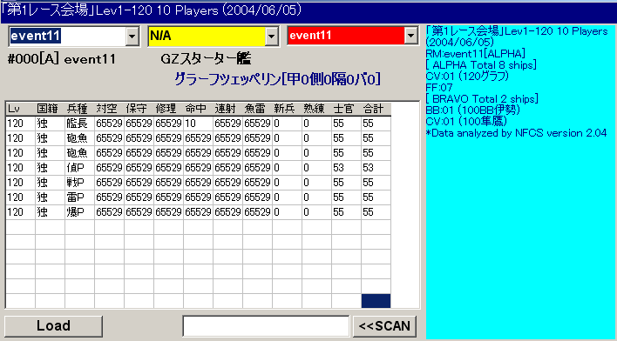Image resolution: width=617 pixels, height=341 pixels.
Task: Click CV:01 (120グラフ) line
Action: point(468,76)
